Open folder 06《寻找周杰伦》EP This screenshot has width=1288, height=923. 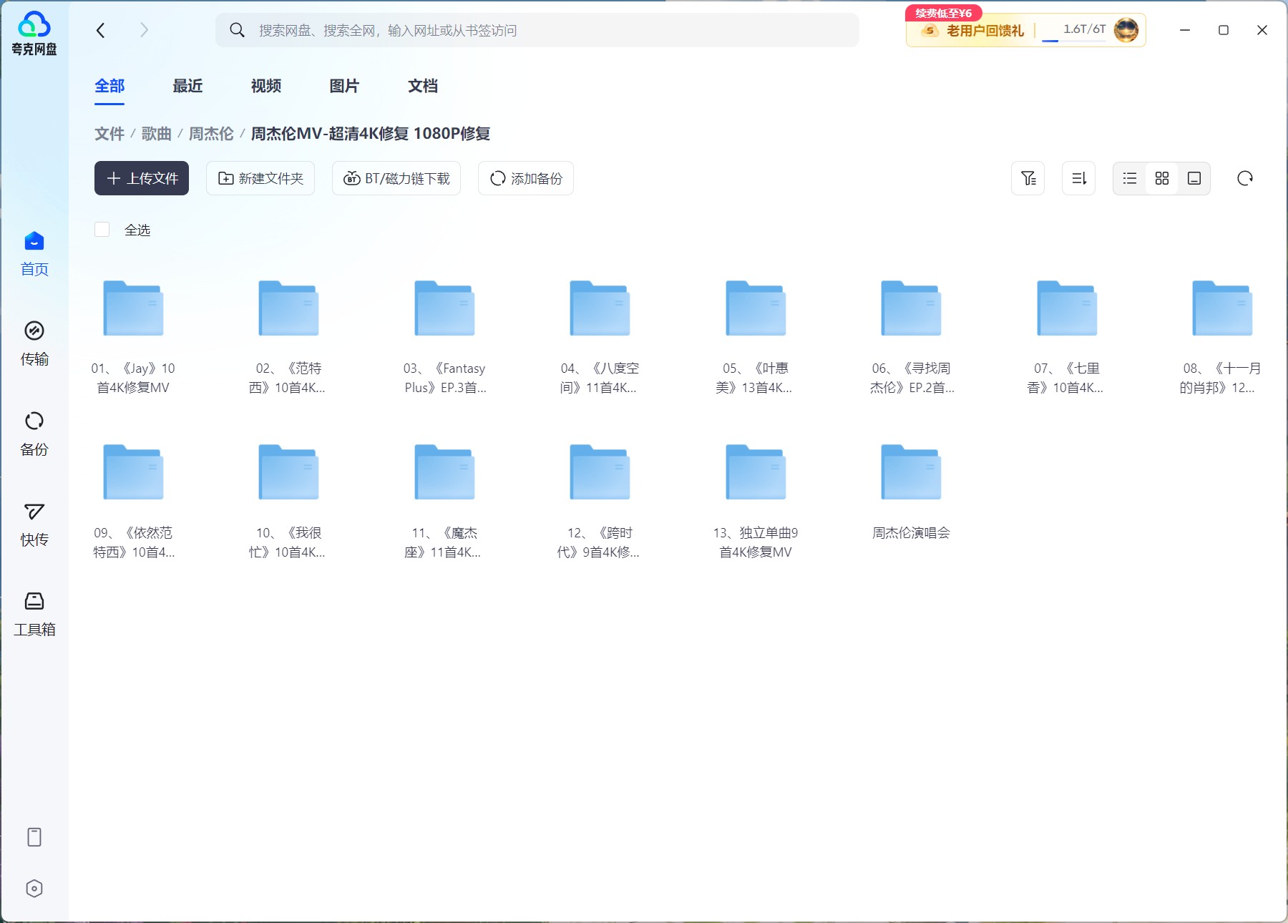coord(911,336)
